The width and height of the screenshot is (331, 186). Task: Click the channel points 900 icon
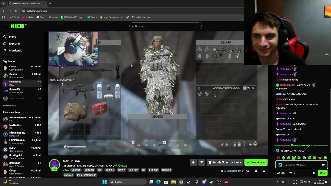point(281,173)
